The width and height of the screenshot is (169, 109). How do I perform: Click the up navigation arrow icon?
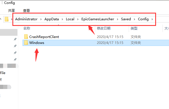pos(1,19)
